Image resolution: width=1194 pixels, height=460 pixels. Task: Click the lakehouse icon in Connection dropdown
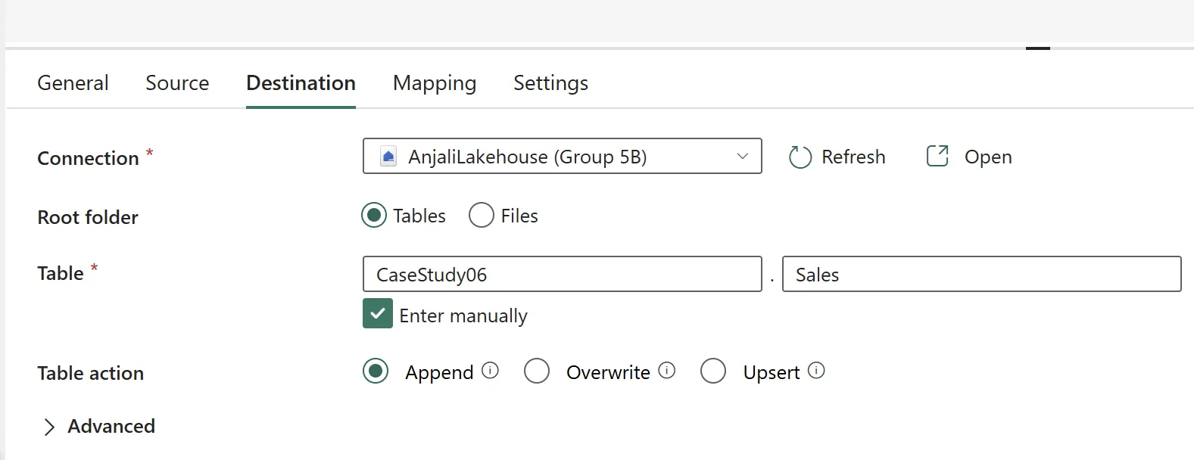tap(388, 157)
